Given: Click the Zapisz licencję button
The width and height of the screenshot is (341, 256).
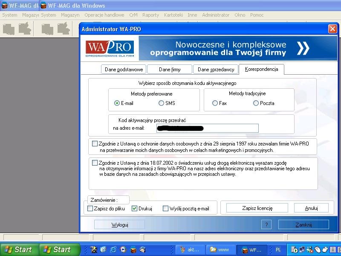Looking at the screenshot, I should [257, 208].
